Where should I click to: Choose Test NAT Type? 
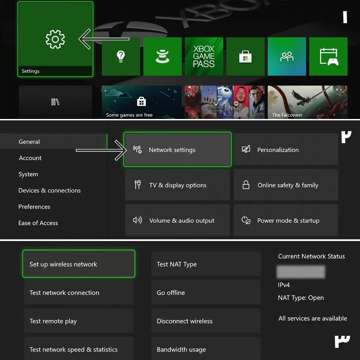206,264
